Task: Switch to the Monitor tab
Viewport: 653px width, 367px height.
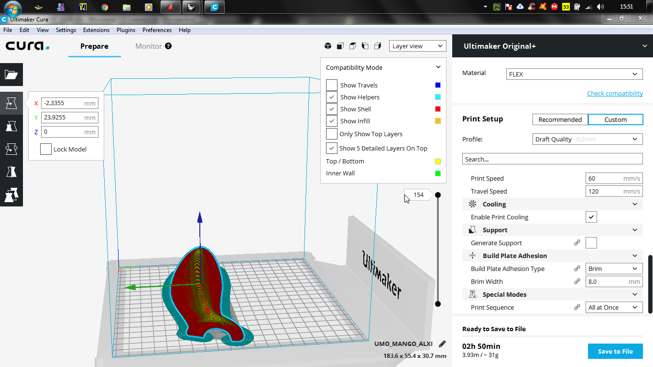Action: point(149,46)
